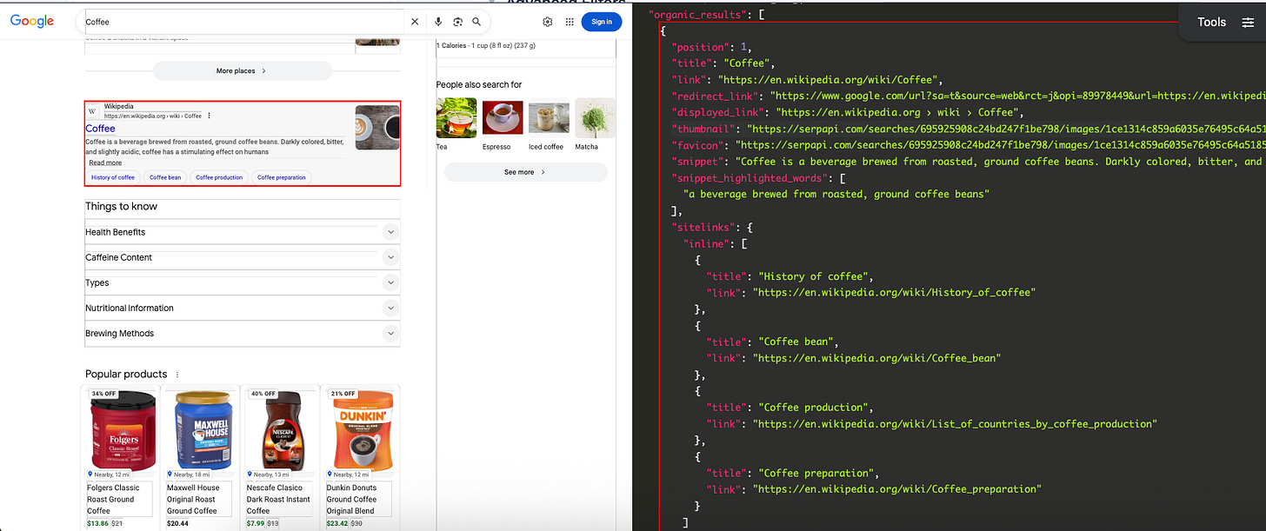Open the Folgers Classic Roast product image
This screenshot has height=531, width=1266.
tap(123, 429)
